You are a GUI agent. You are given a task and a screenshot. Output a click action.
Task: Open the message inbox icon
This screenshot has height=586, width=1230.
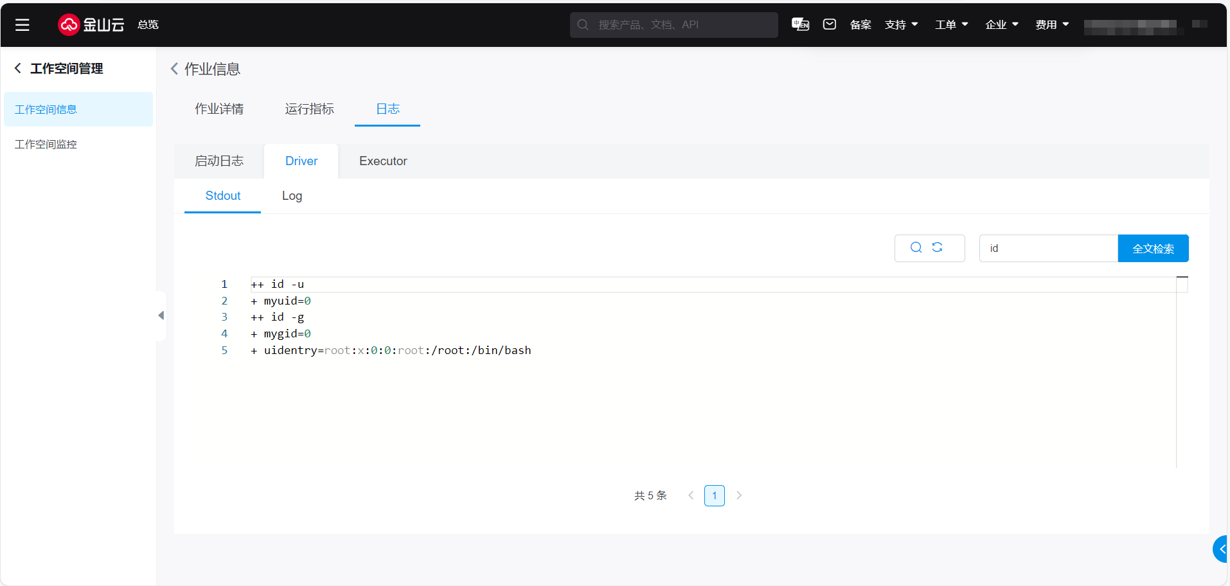tap(830, 24)
